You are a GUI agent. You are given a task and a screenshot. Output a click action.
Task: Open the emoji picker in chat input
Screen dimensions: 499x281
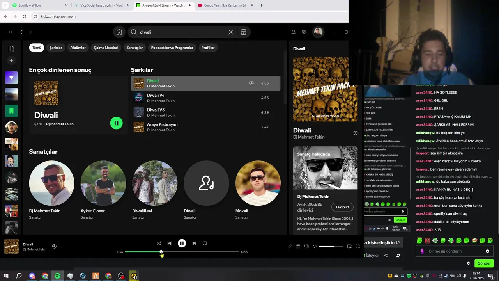487,251
